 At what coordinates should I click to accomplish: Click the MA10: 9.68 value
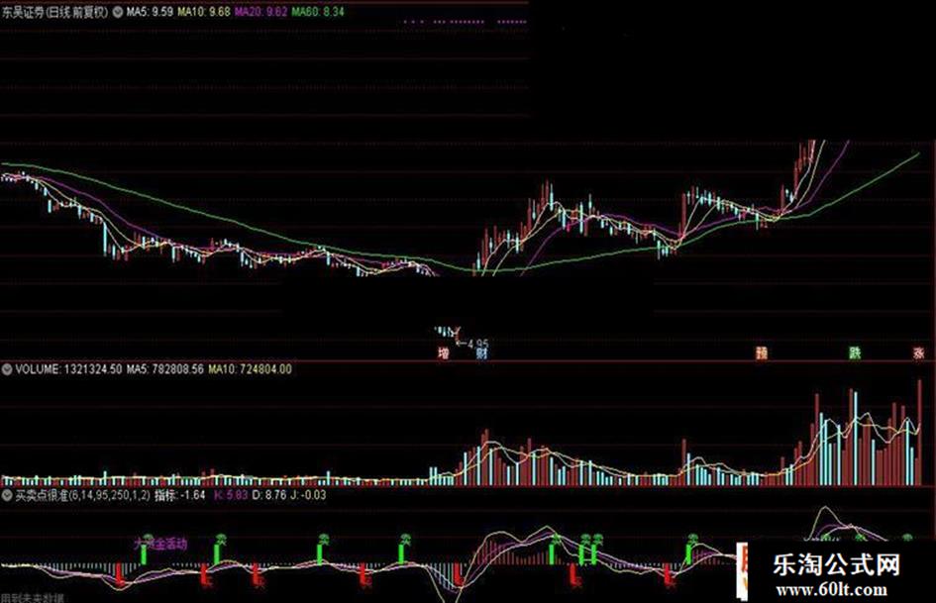(204, 11)
